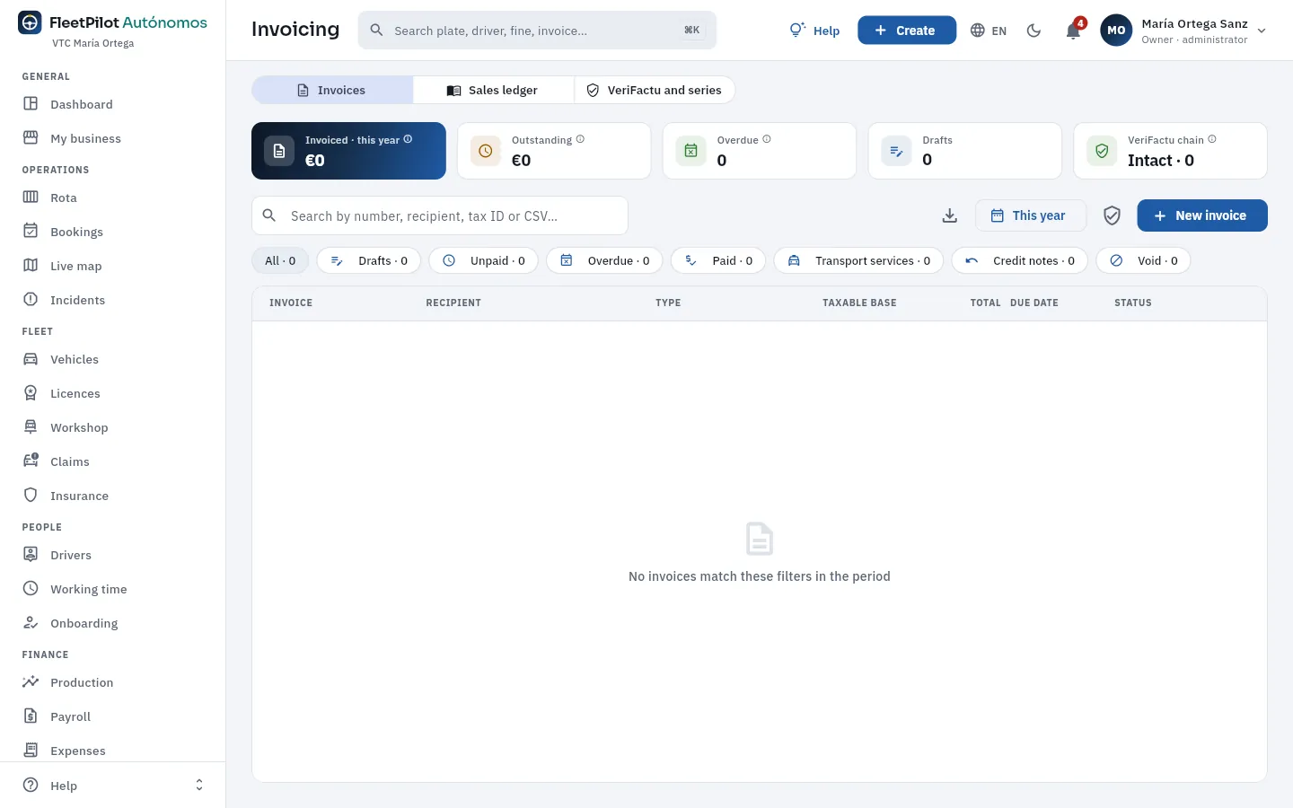
Task: Click the notifications bell icon
Action: [1073, 31]
